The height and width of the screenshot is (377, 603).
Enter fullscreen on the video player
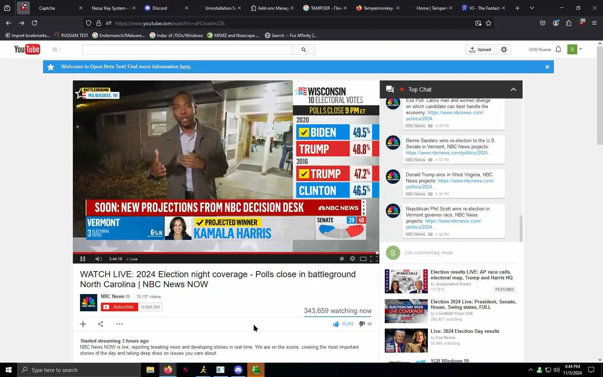(x=374, y=259)
